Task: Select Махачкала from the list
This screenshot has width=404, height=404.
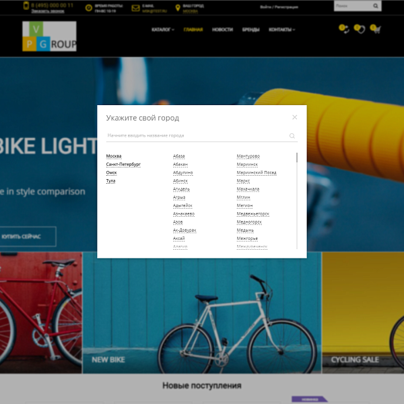Action: [x=248, y=189]
